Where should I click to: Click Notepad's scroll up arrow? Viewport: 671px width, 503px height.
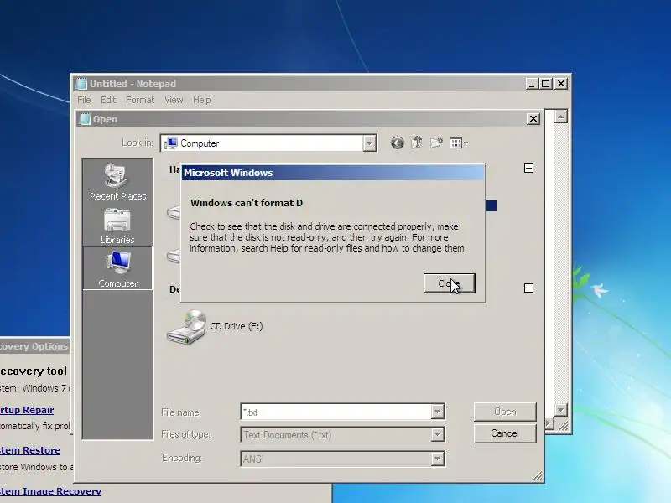560,117
